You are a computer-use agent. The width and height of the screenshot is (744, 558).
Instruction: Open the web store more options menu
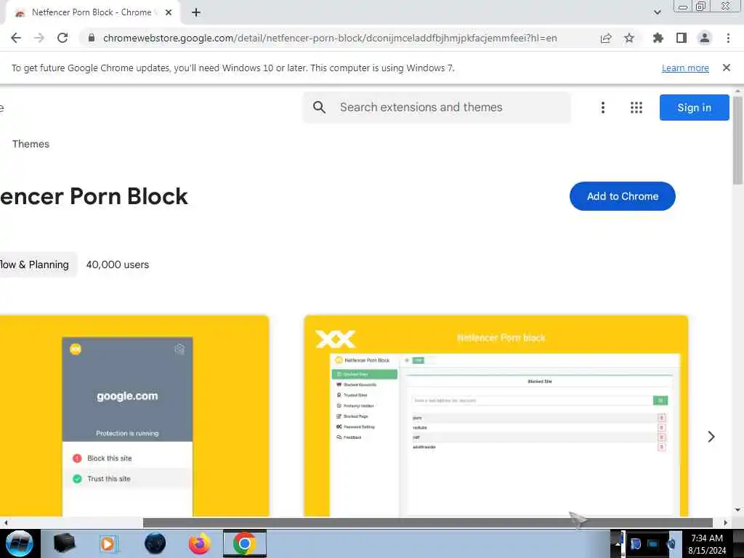tap(602, 108)
